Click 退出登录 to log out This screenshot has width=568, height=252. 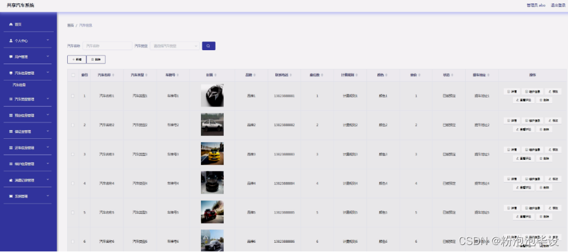pyautogui.click(x=557, y=5)
